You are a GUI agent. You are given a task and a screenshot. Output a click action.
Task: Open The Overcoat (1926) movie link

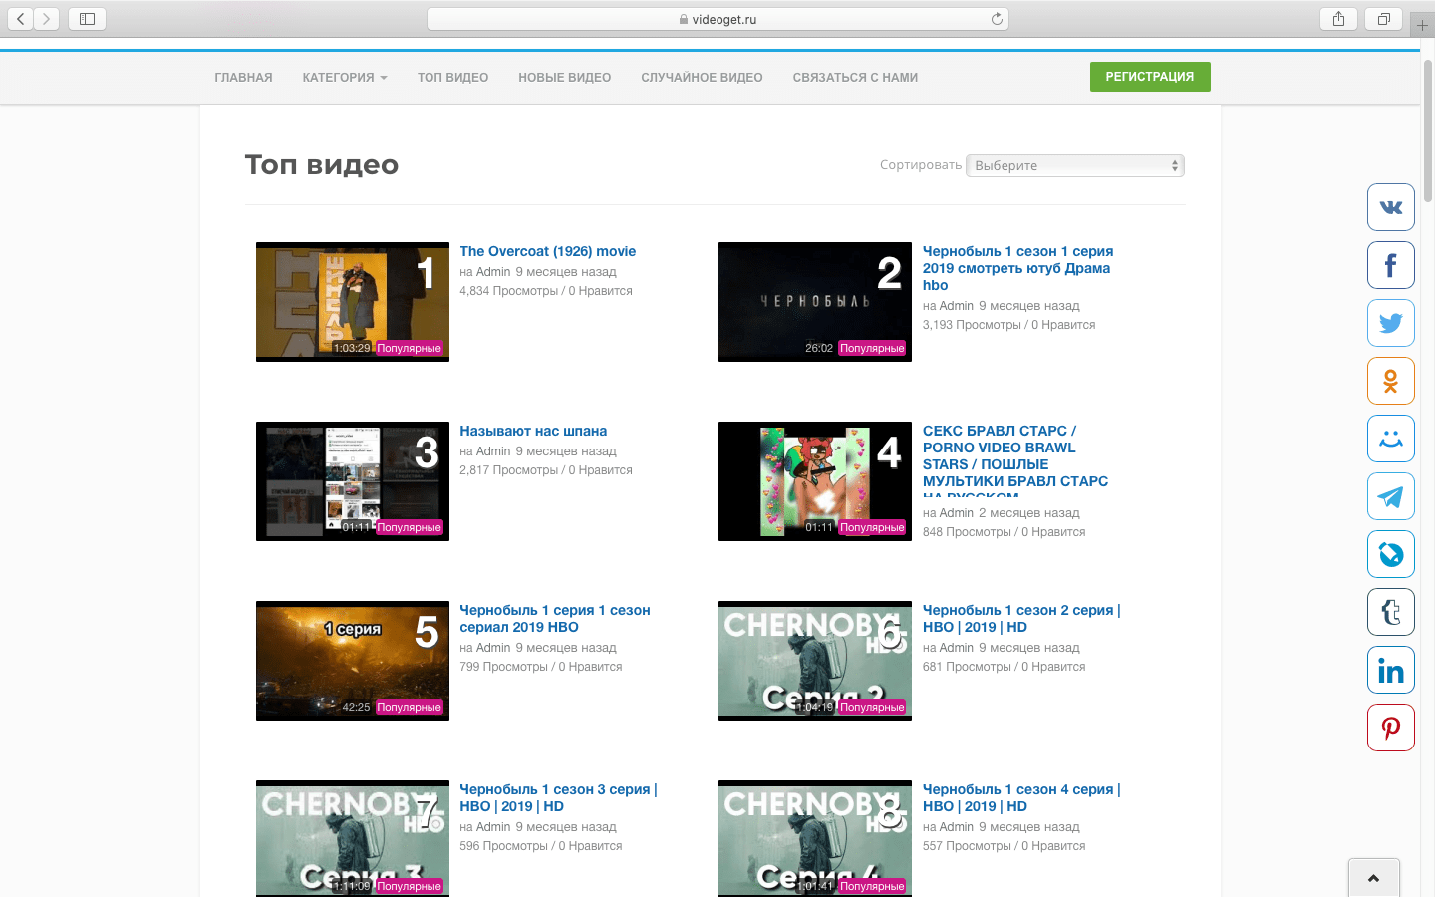(x=547, y=251)
